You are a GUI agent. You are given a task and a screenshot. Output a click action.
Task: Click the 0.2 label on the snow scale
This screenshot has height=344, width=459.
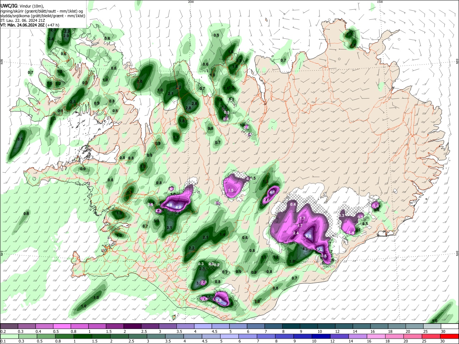[3, 331]
